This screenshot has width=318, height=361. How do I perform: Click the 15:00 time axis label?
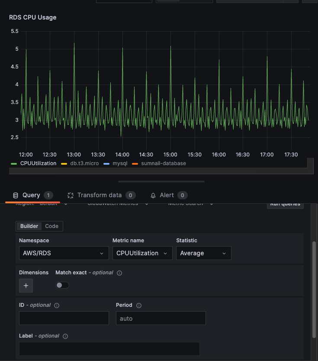pos(170,154)
